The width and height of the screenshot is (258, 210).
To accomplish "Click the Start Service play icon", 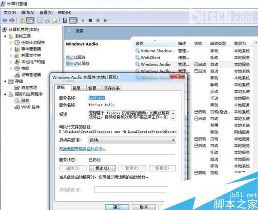I will pyautogui.click(x=83, y=21).
